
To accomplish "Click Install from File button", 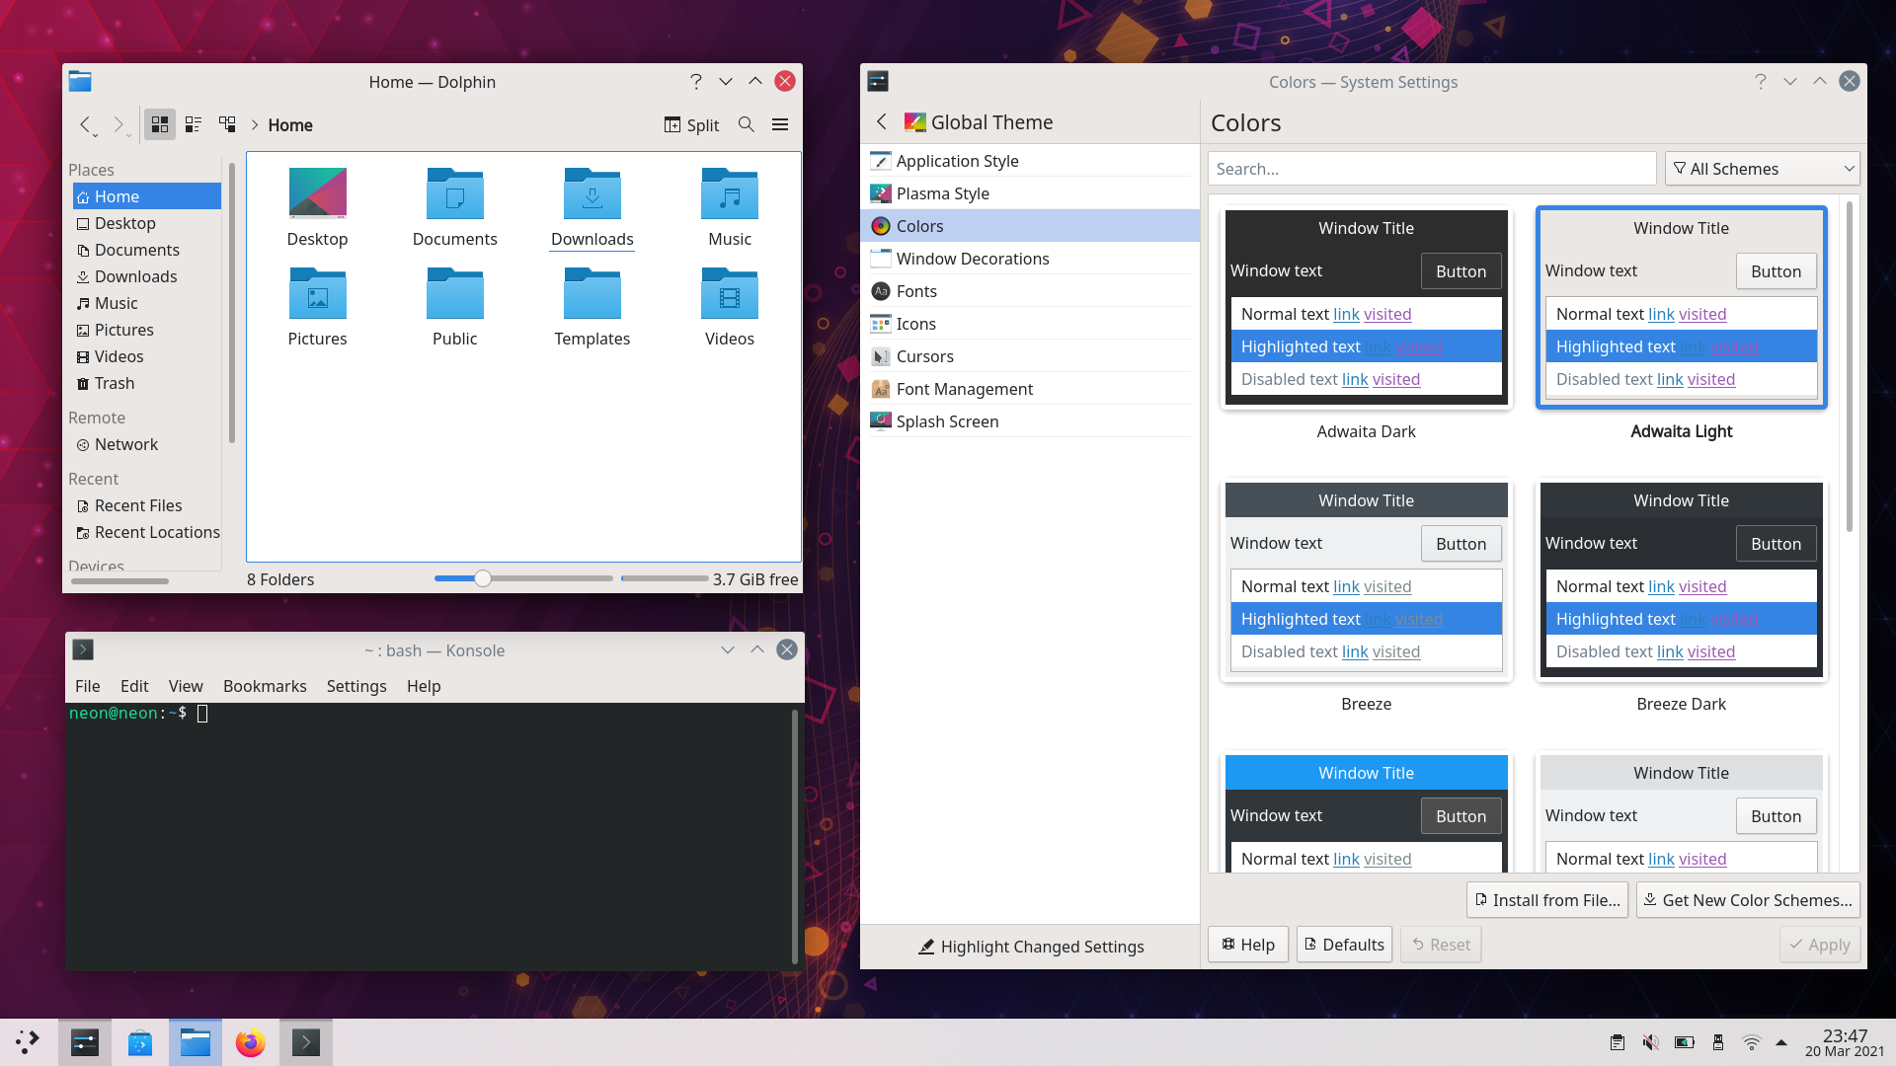I will pos(1547,900).
